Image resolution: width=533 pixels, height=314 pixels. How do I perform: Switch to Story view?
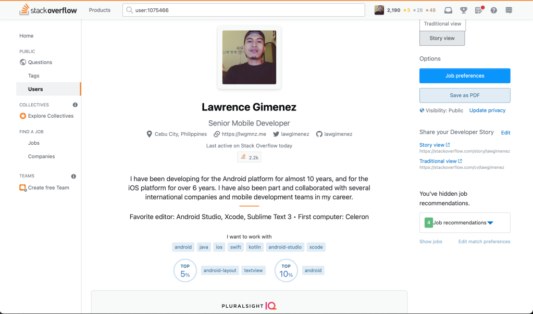coord(442,38)
